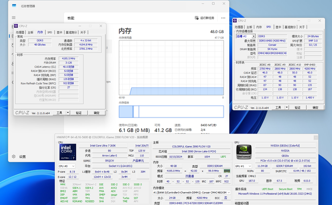Switch to 主板 tab in the CPU-Z memory-timings window
Screen dimensions: 332x205
point(31,32)
